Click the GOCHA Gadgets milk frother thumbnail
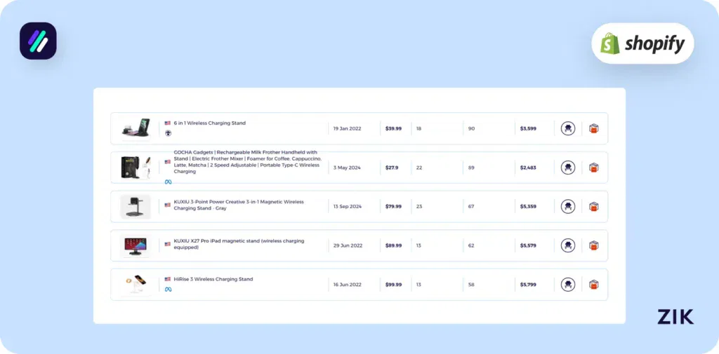The width and height of the screenshot is (719, 354). click(135, 168)
